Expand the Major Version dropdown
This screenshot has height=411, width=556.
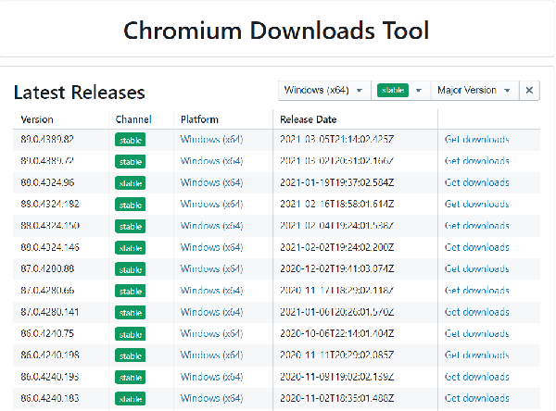tap(474, 91)
